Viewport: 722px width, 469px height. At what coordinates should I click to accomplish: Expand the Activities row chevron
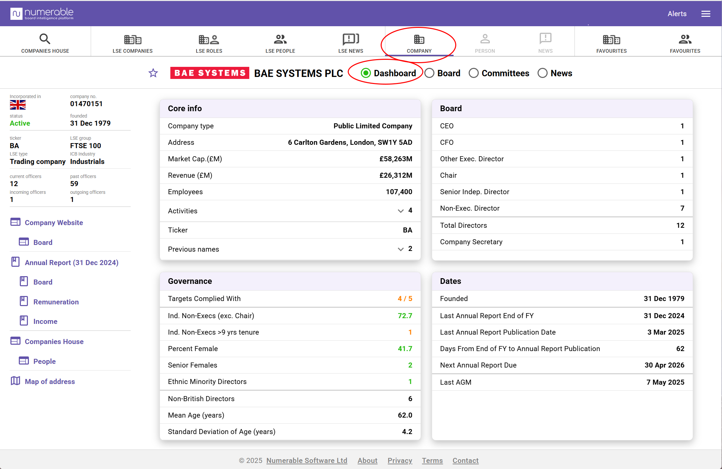pos(400,211)
